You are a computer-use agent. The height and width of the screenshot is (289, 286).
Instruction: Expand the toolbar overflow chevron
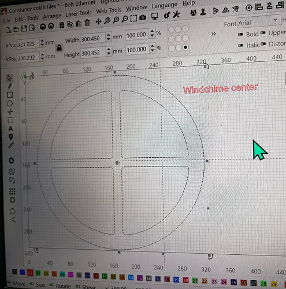tap(214, 34)
